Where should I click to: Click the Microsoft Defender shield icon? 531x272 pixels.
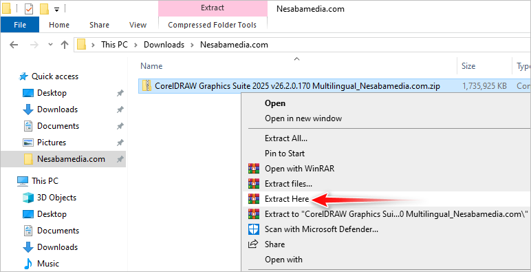tap(254, 229)
